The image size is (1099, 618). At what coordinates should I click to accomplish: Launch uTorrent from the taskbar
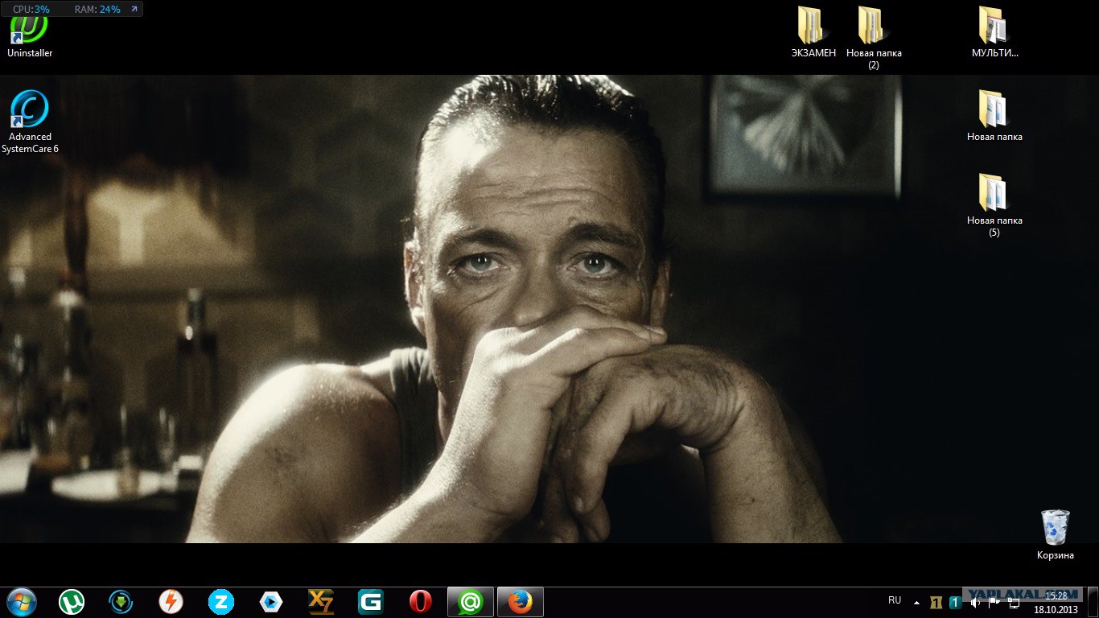coord(72,601)
